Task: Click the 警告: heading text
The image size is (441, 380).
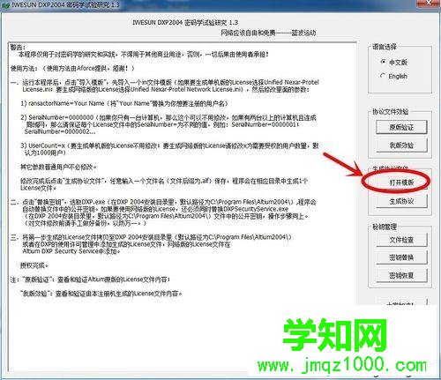Action: pyautogui.click(x=18, y=48)
